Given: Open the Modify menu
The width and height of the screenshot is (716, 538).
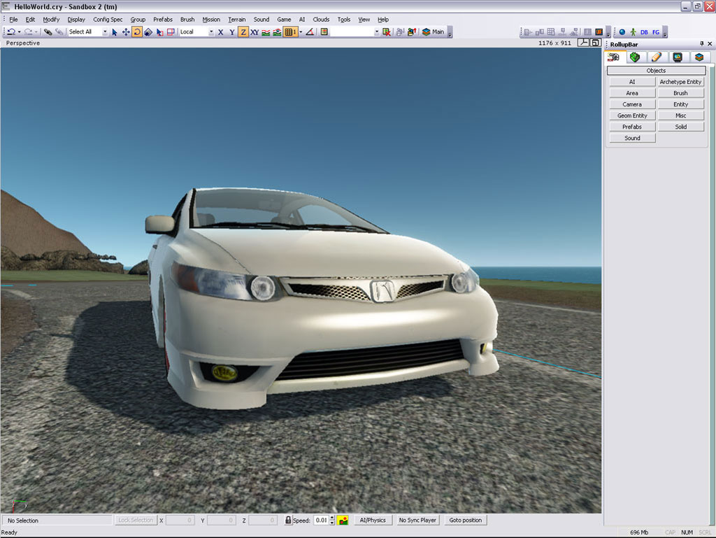Looking at the screenshot, I should coord(51,20).
